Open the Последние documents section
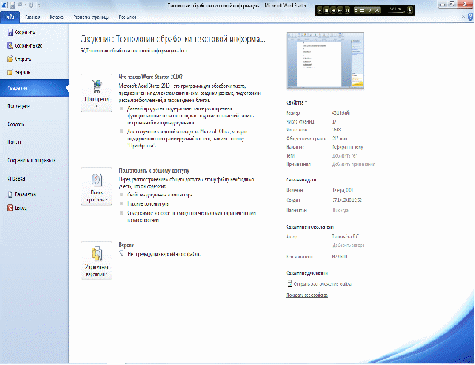The width and height of the screenshot is (475, 365). 18,106
